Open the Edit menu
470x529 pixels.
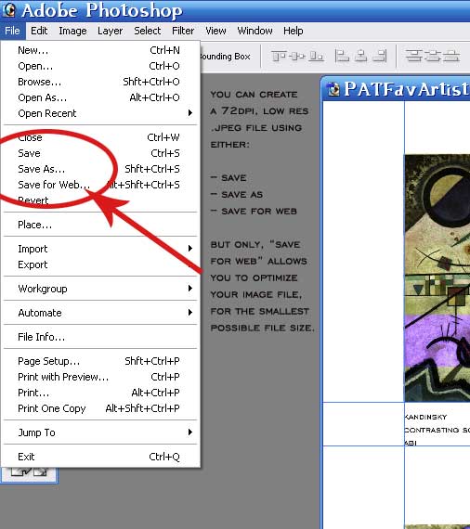39,31
